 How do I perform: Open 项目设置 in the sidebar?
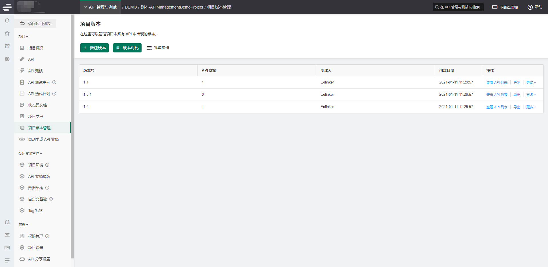coord(42,248)
